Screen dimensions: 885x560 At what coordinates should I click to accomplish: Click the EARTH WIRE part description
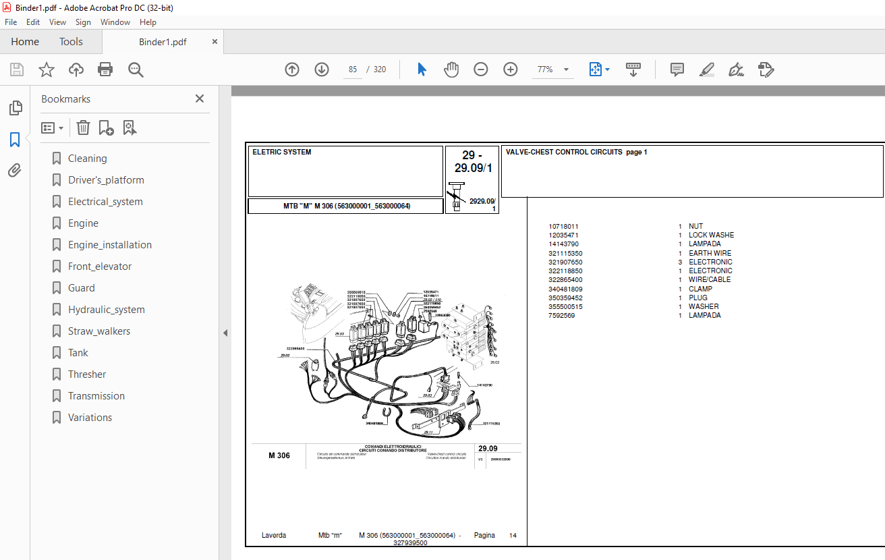pyautogui.click(x=710, y=253)
